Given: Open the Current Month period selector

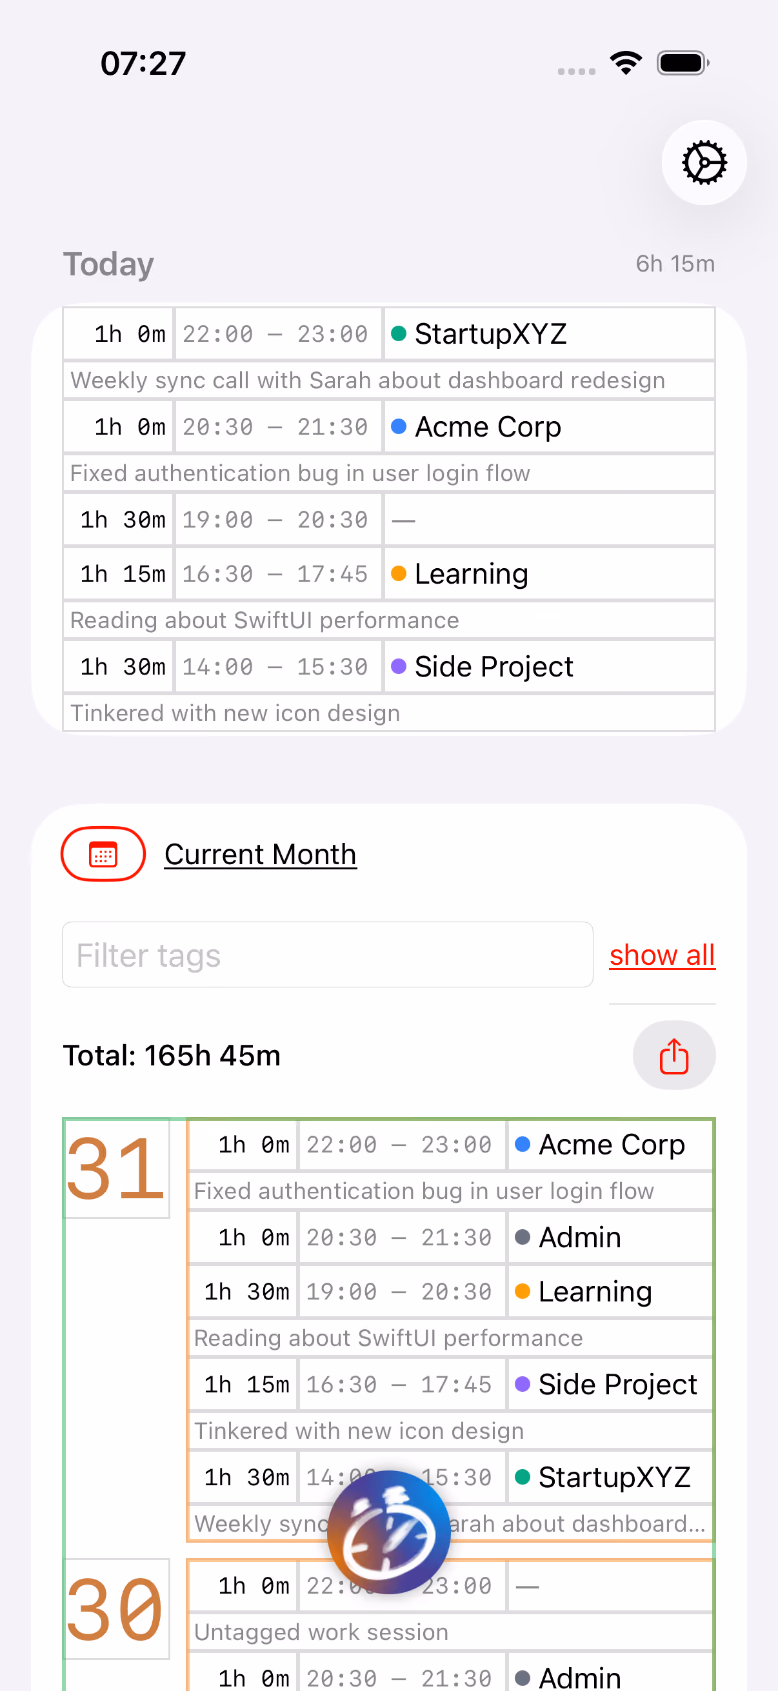Looking at the screenshot, I should 261,854.
